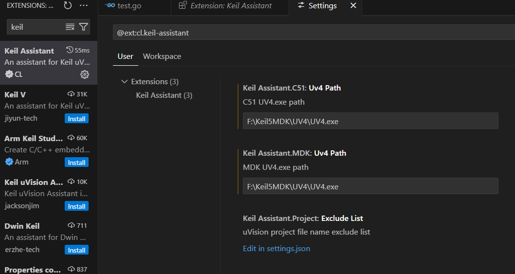Click the Keil Assistant.Project: Exclude List heading

(303, 218)
